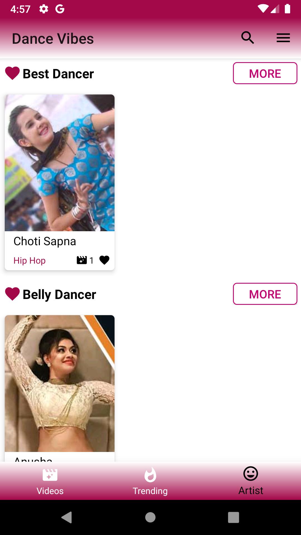Switch to the Videos tab
The height and width of the screenshot is (535, 301).
[50, 481]
